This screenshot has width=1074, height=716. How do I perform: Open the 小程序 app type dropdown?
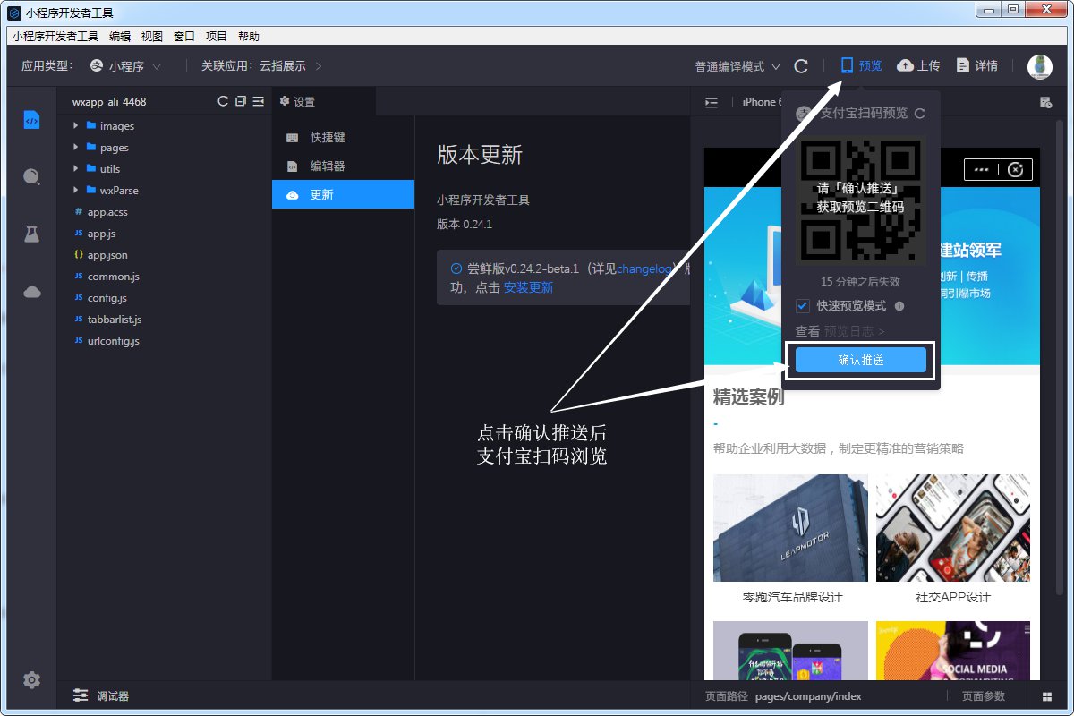tap(127, 66)
